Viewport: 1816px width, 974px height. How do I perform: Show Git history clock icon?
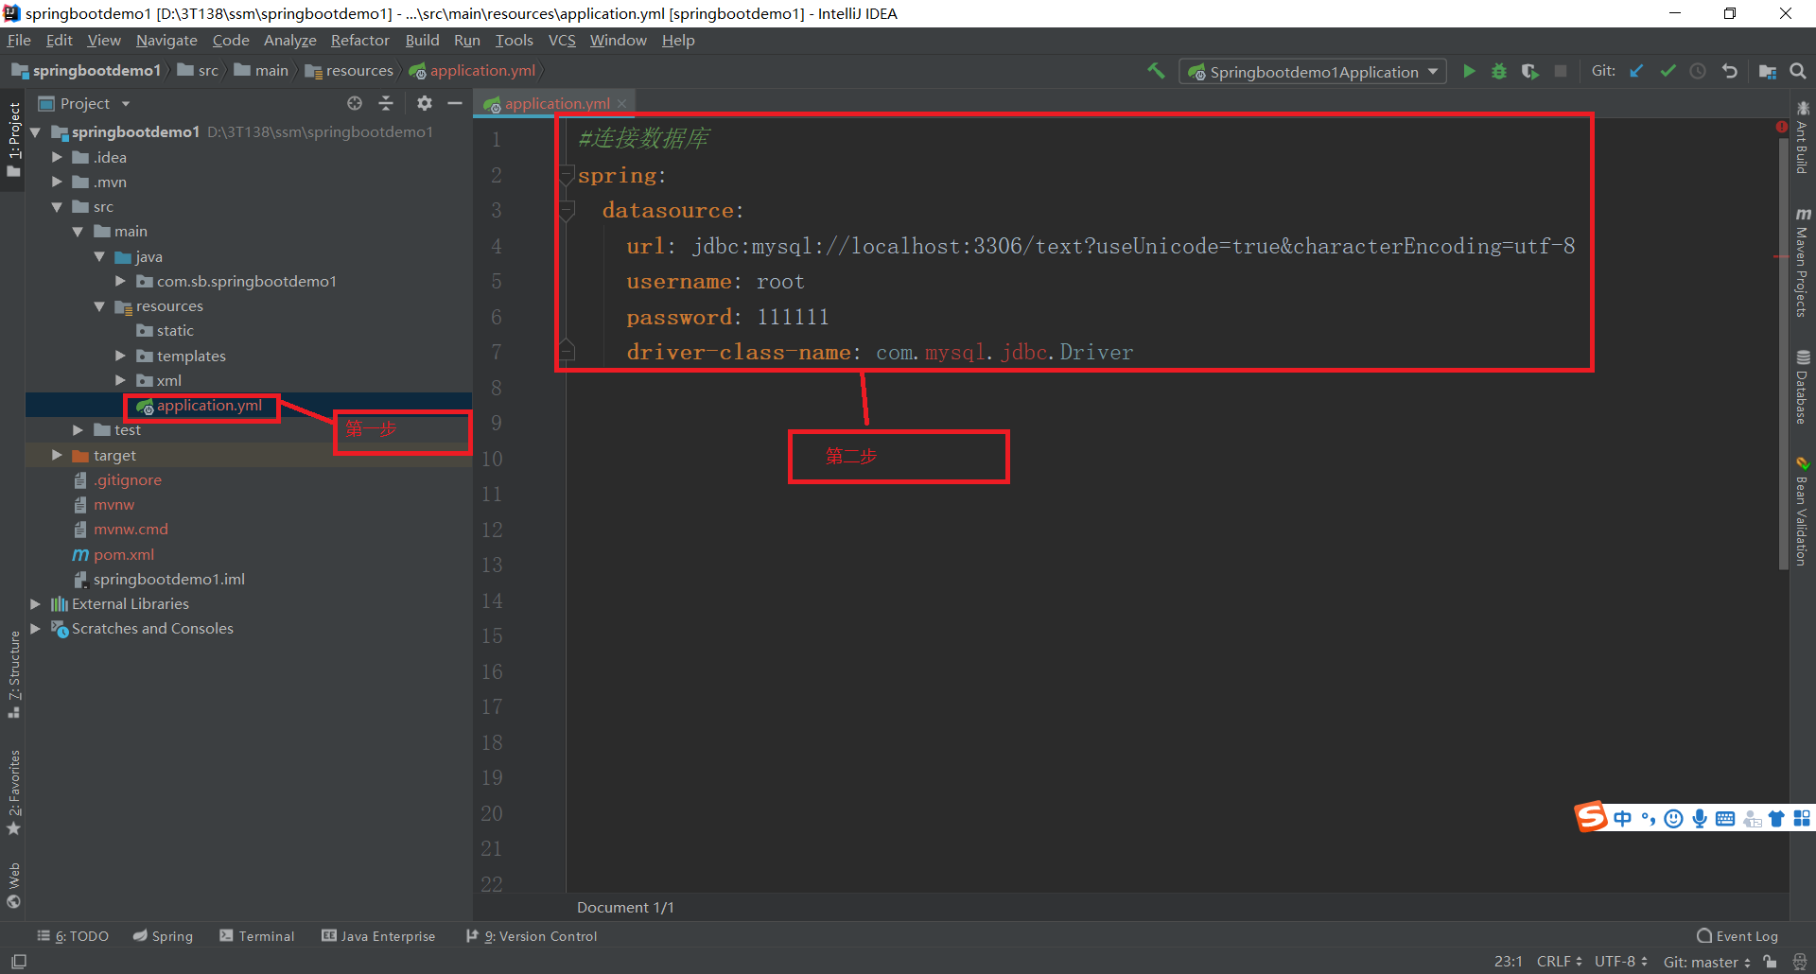[1699, 71]
